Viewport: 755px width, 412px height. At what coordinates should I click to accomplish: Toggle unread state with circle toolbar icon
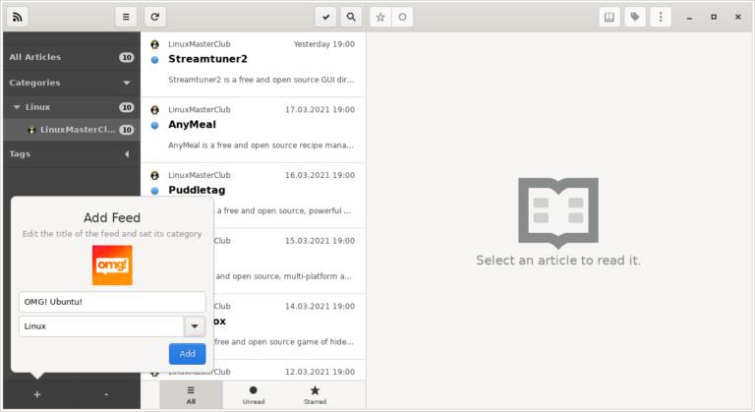coord(402,18)
